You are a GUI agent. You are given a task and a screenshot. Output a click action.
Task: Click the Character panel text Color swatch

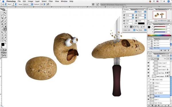click(141, 23)
